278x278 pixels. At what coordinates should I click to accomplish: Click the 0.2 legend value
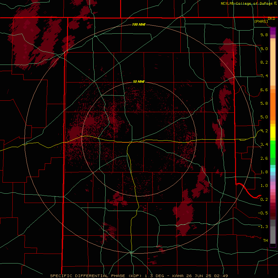(x=264, y=200)
